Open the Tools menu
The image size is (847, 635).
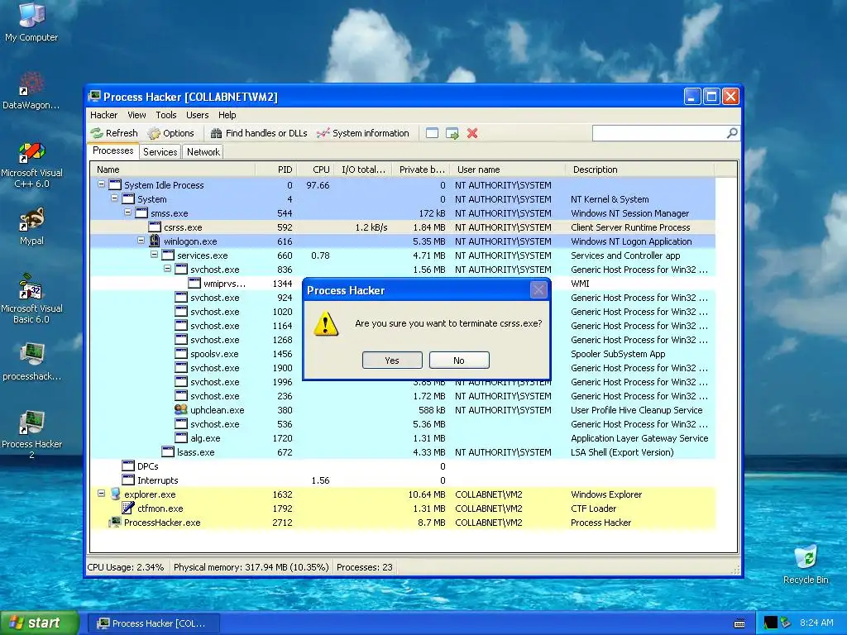pyautogui.click(x=165, y=115)
